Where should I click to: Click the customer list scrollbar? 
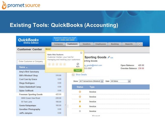[65, 94]
